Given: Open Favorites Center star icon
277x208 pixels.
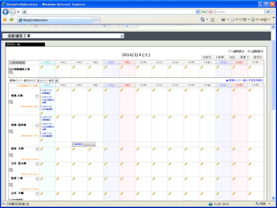Looking at the screenshot, I should pos(5,19).
